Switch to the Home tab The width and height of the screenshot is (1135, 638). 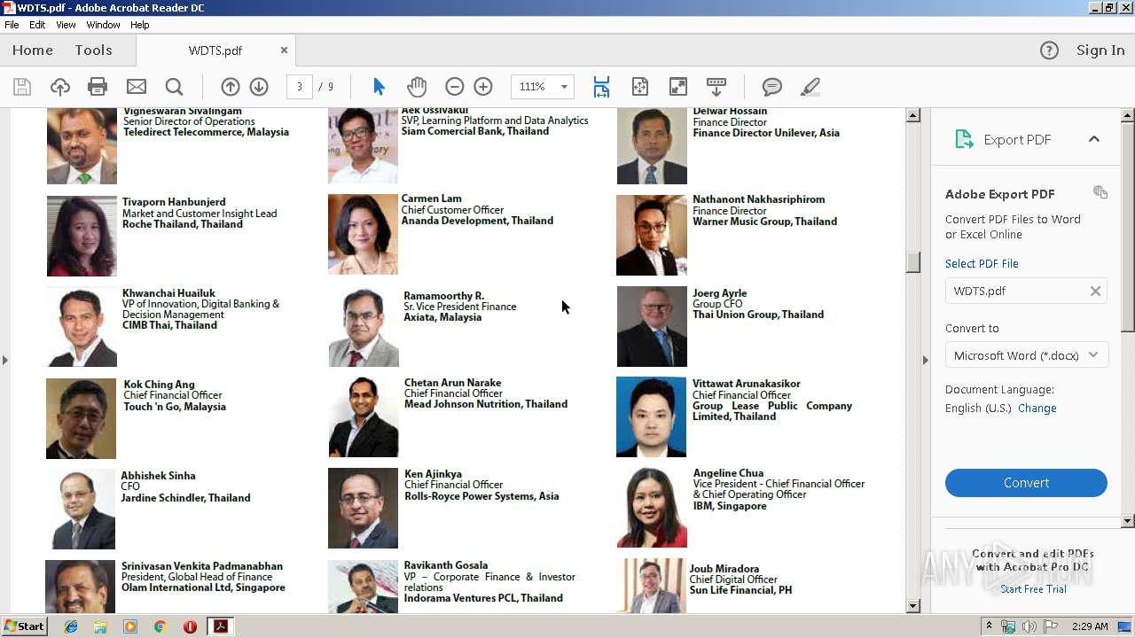tap(33, 51)
